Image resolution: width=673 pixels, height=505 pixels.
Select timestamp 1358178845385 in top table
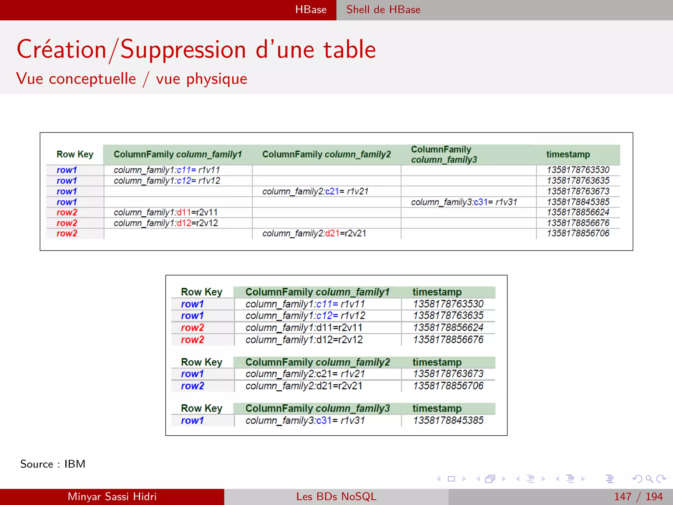(578, 202)
